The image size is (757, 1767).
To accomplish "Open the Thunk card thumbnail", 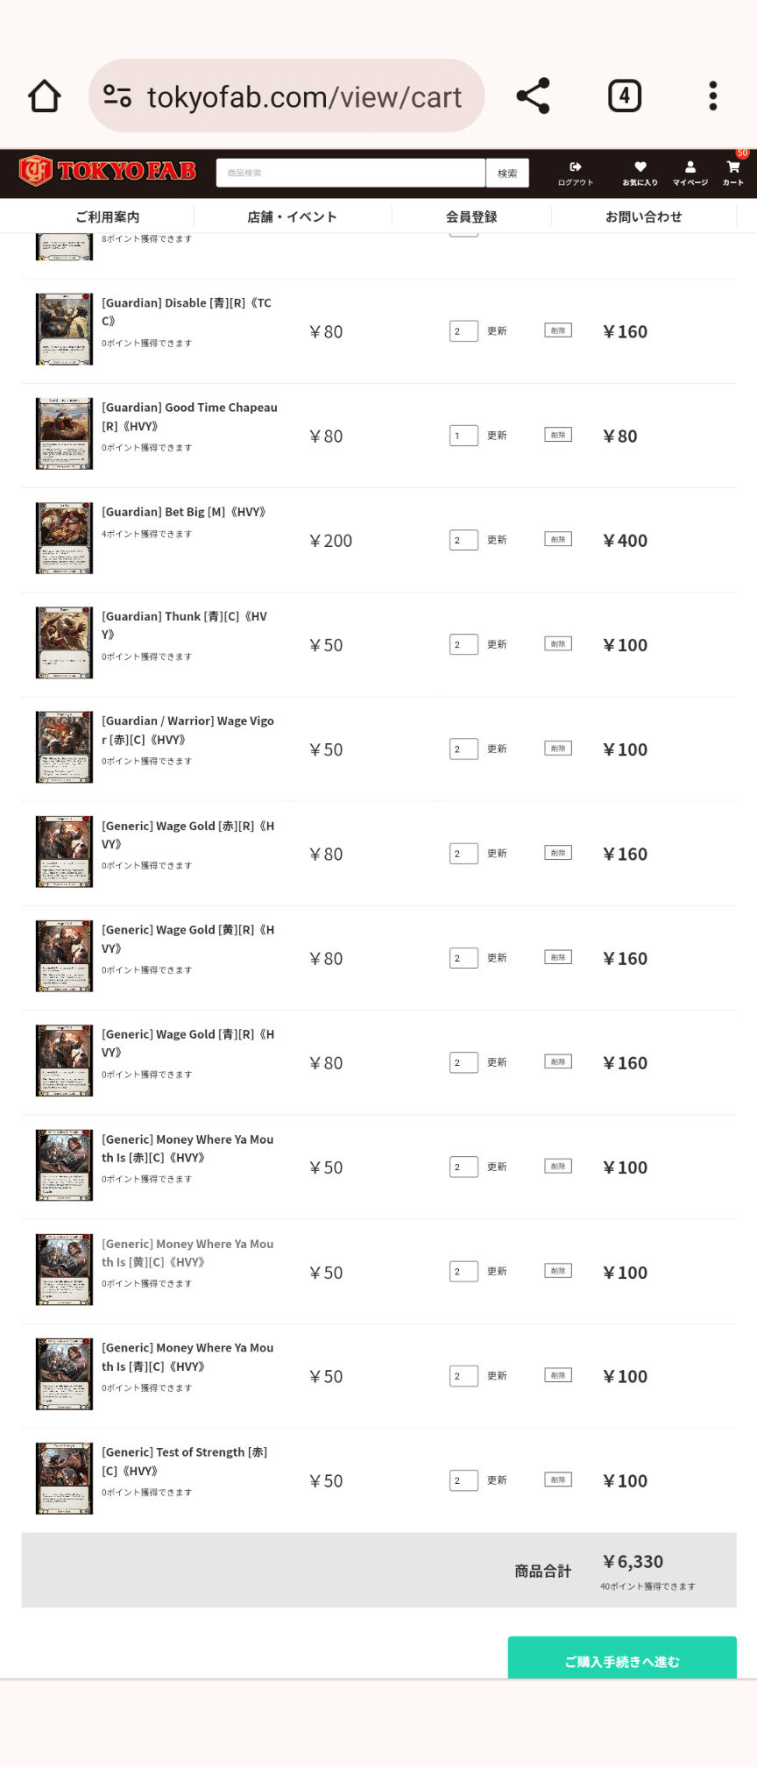I will 64,642.
